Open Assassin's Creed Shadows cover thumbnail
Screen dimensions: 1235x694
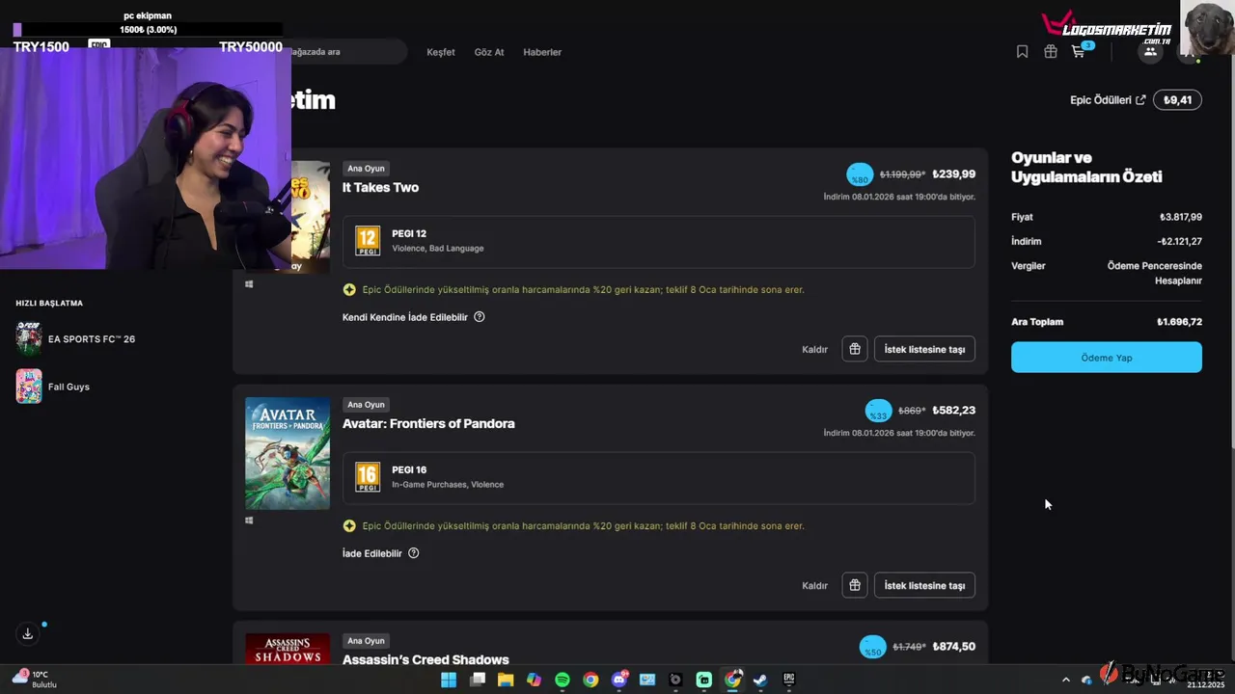coord(288,649)
